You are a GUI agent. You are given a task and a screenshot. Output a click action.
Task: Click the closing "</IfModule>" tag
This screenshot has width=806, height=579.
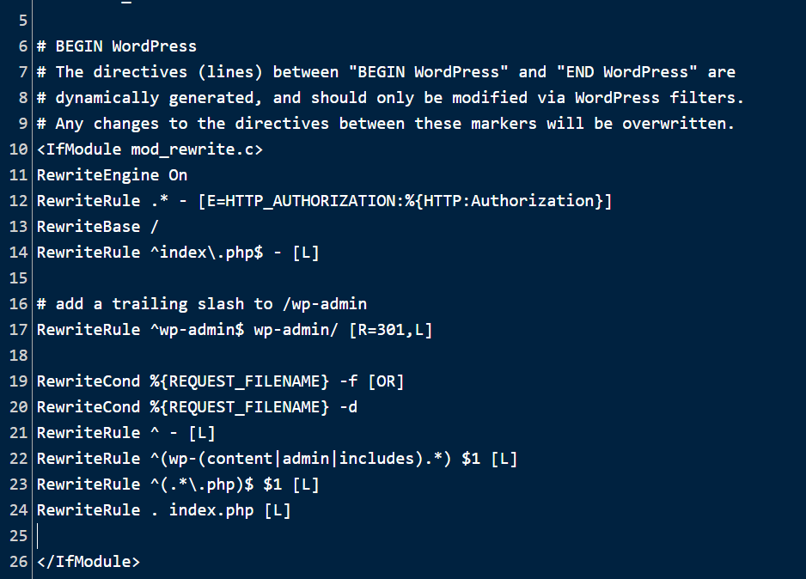(x=89, y=562)
